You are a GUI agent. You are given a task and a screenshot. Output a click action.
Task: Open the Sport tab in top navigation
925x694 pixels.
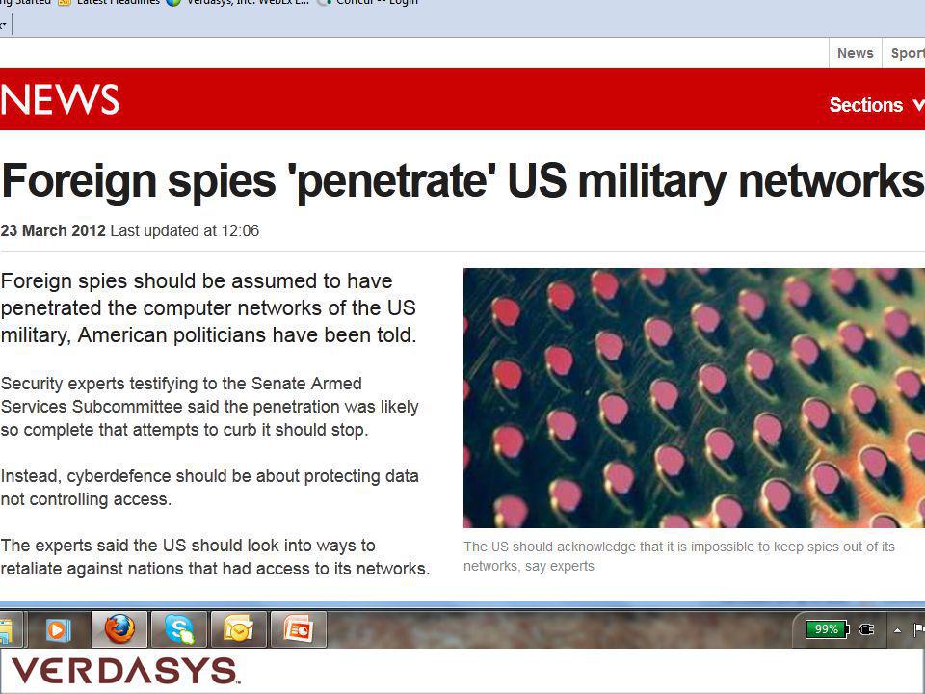(x=906, y=53)
